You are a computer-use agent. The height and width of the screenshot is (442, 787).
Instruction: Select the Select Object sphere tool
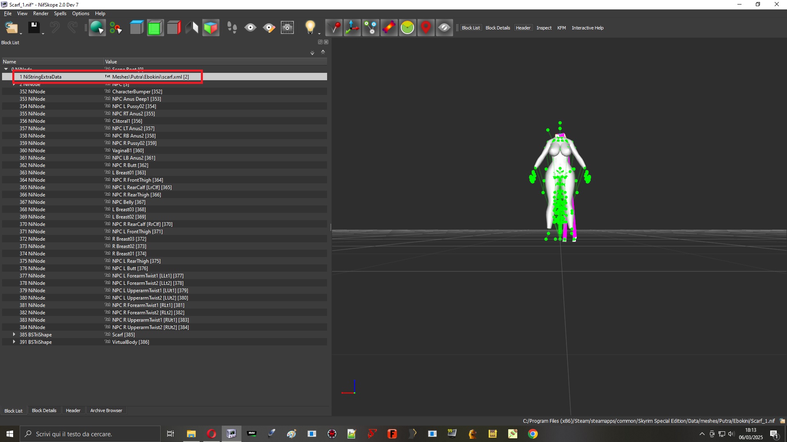point(97,28)
